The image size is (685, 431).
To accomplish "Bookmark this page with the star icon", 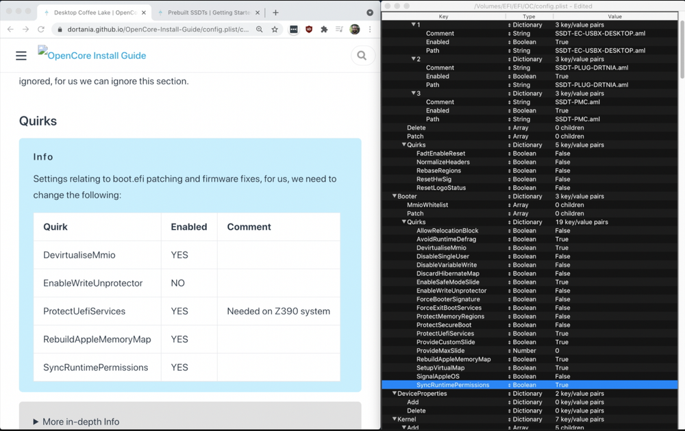I will click(x=275, y=29).
